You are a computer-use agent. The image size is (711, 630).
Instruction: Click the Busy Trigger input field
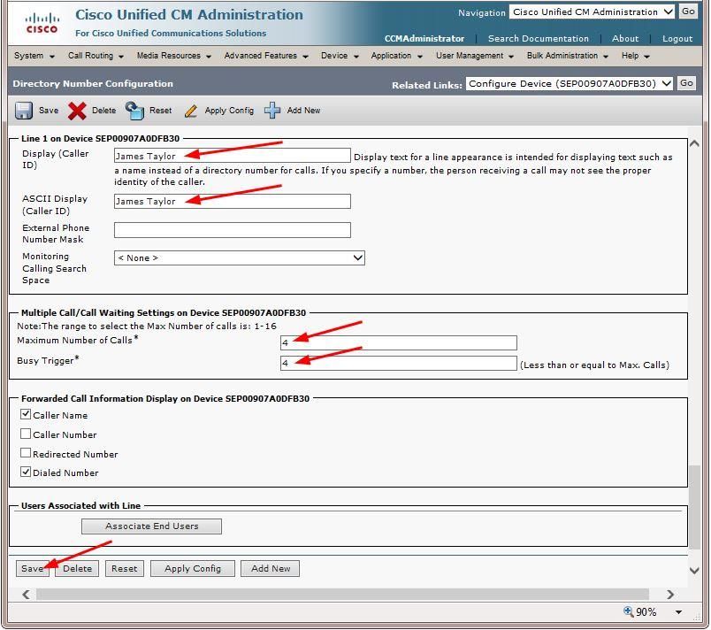[399, 363]
